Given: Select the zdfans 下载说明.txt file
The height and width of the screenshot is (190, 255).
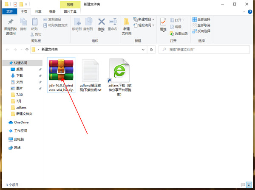Looking at the screenshot, I should (91, 75).
